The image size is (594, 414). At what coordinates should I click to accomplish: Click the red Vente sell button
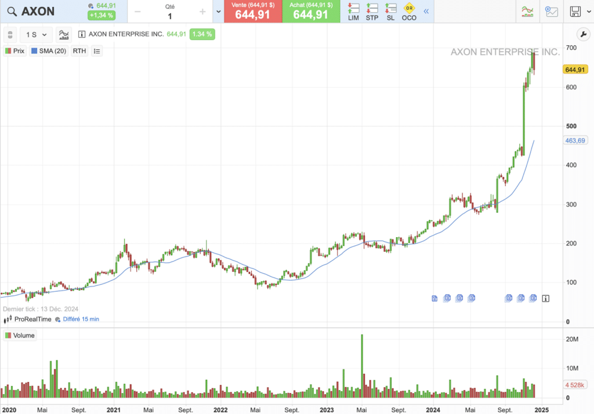coord(253,12)
